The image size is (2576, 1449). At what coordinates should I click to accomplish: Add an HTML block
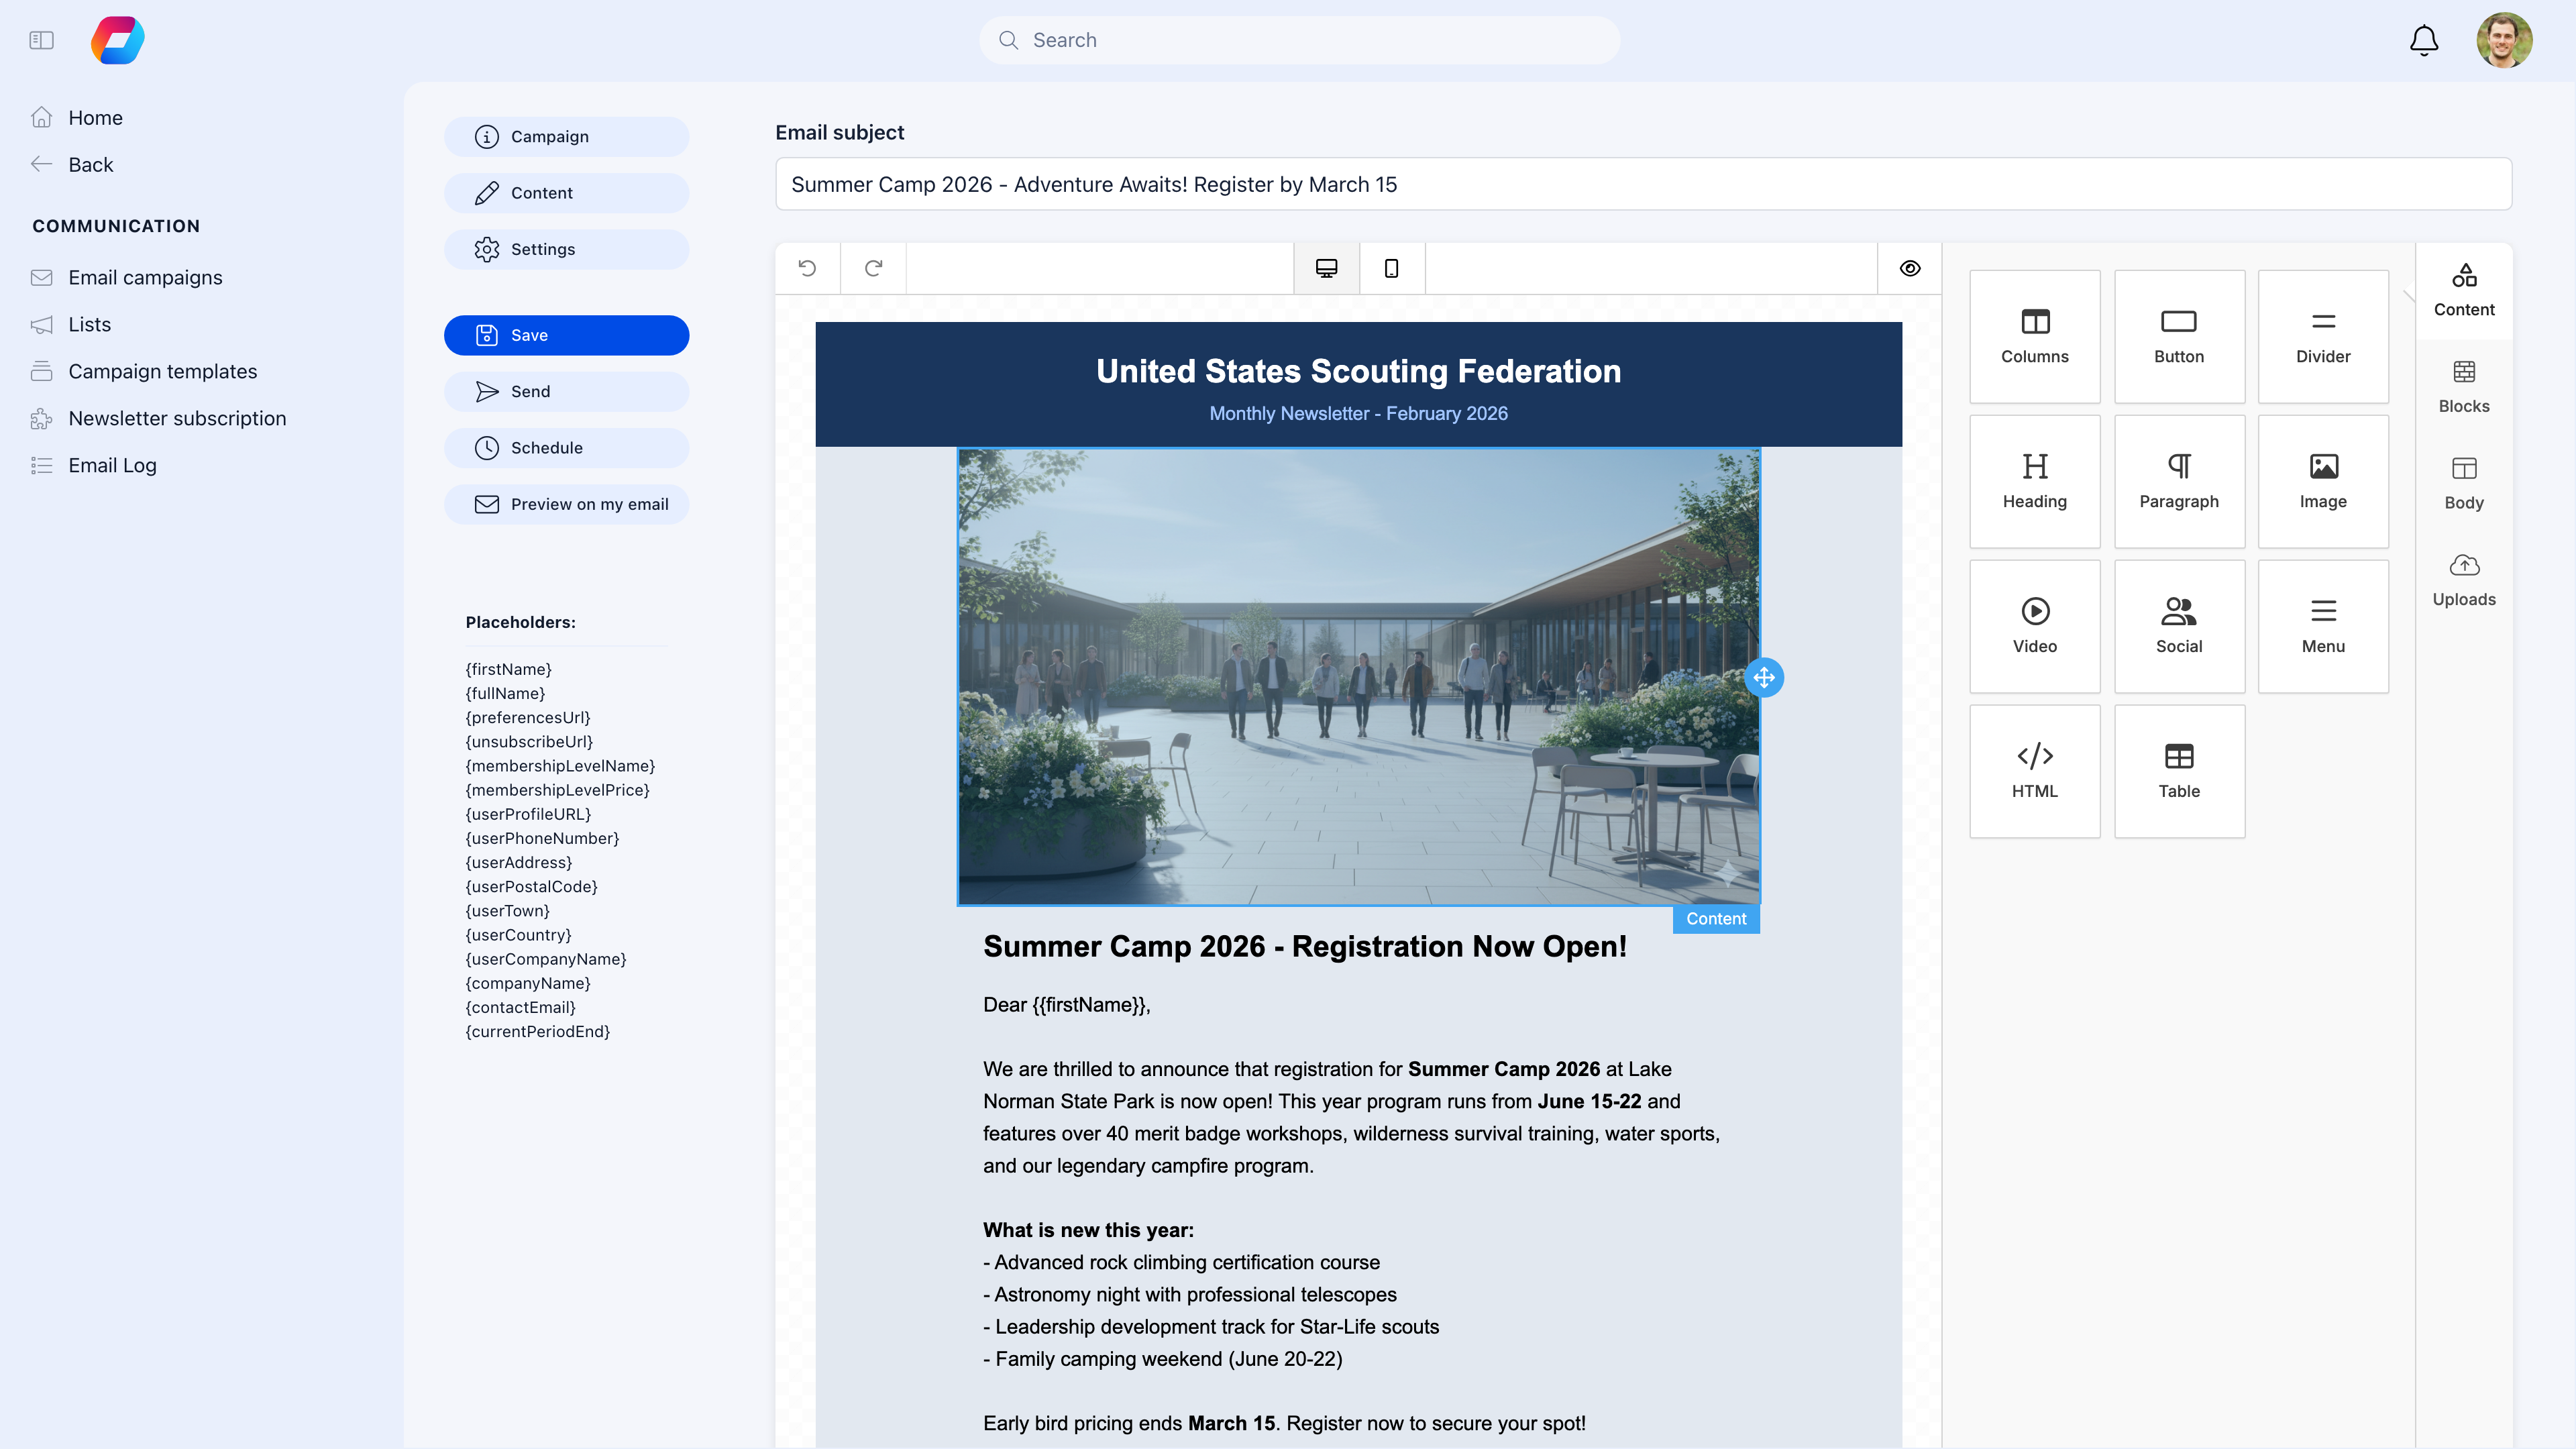[2035, 770]
